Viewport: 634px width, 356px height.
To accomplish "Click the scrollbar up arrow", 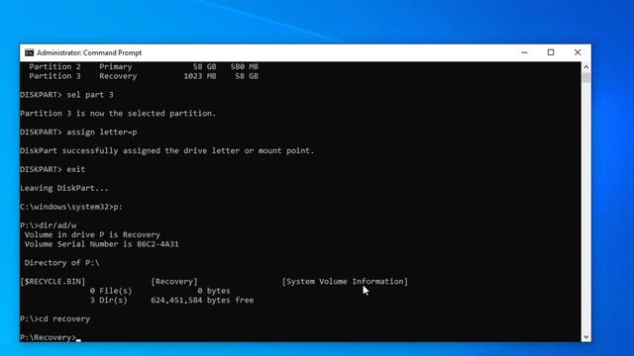I will tap(585, 67).
